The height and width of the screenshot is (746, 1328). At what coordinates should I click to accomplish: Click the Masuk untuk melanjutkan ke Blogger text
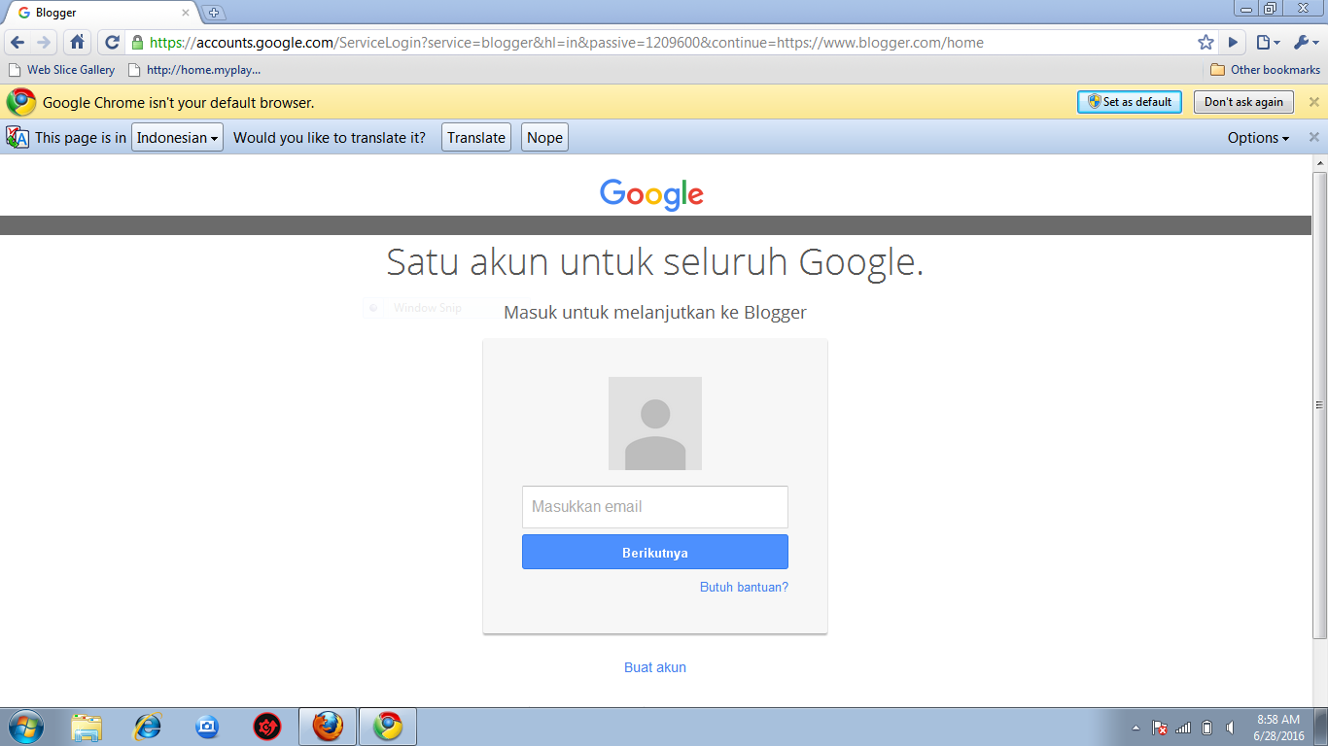(x=655, y=313)
